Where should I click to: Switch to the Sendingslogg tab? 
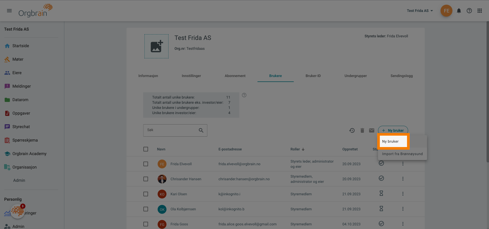tap(401, 76)
